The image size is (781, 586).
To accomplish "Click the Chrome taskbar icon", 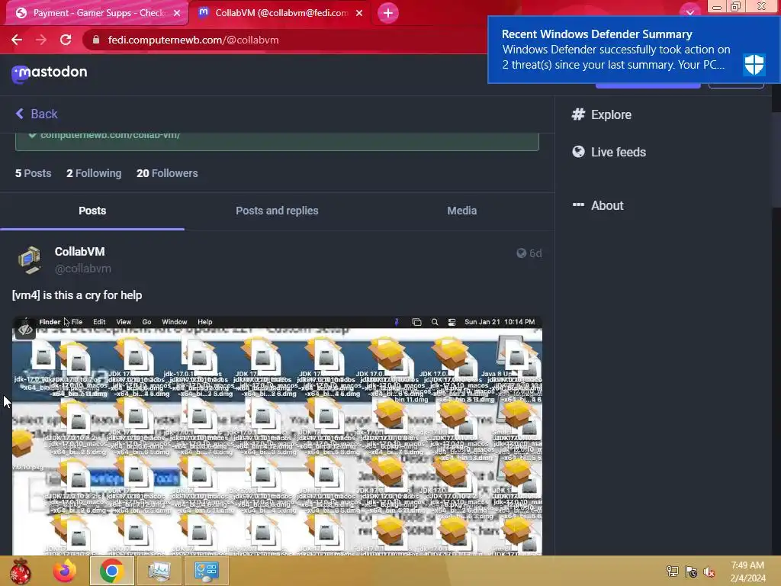I will (x=111, y=571).
